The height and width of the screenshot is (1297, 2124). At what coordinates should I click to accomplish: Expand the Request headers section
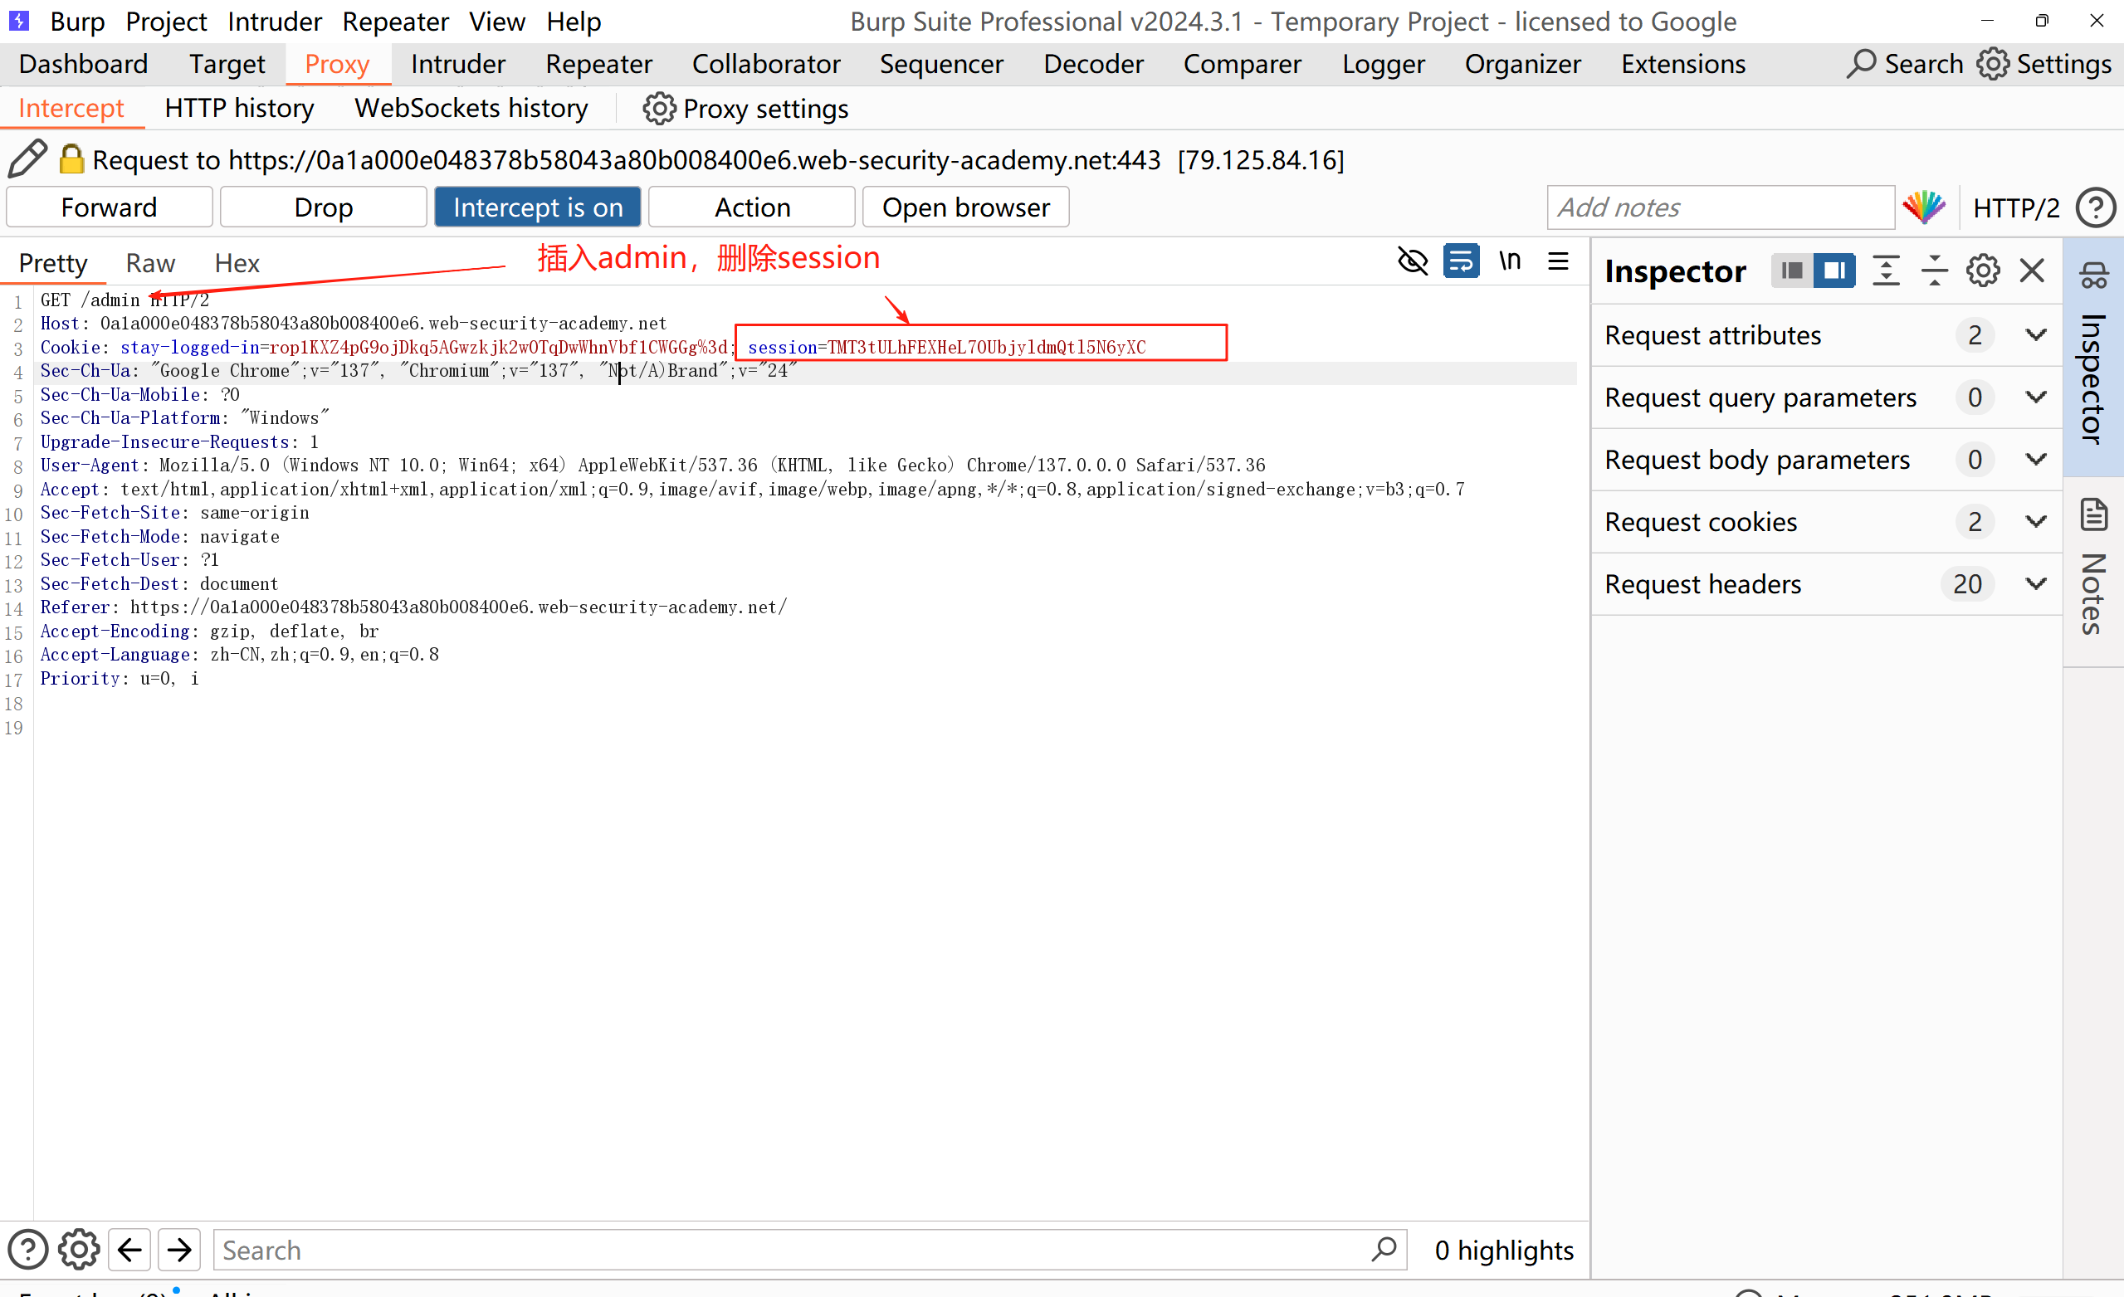pos(2035,584)
